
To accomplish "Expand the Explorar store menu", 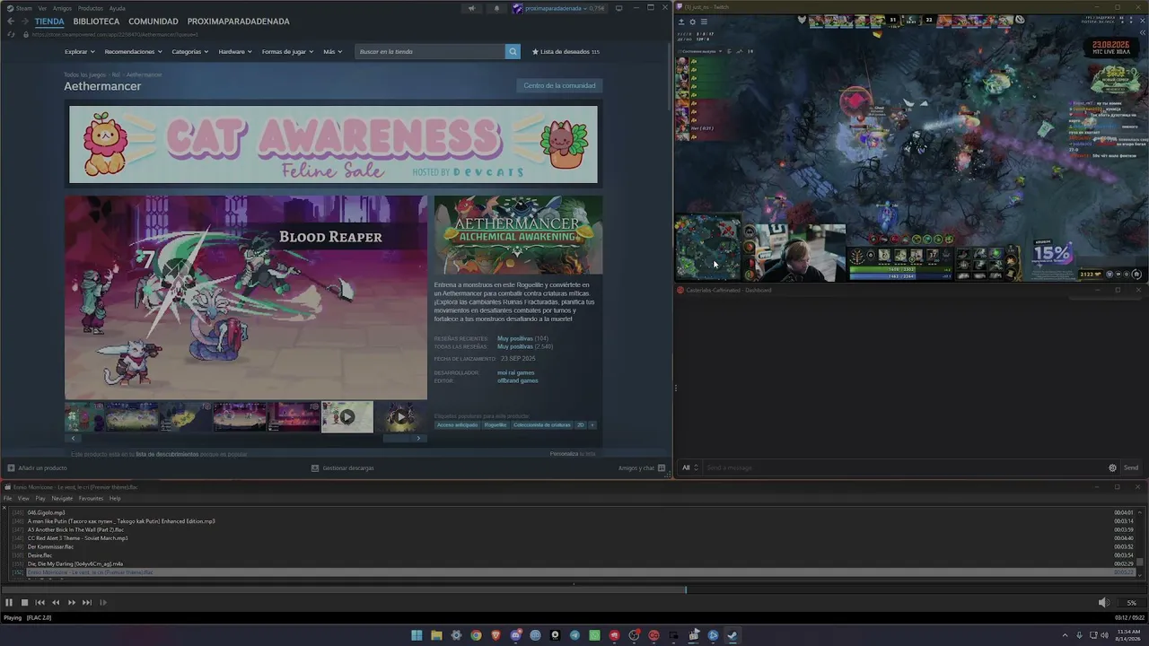I will click(79, 51).
